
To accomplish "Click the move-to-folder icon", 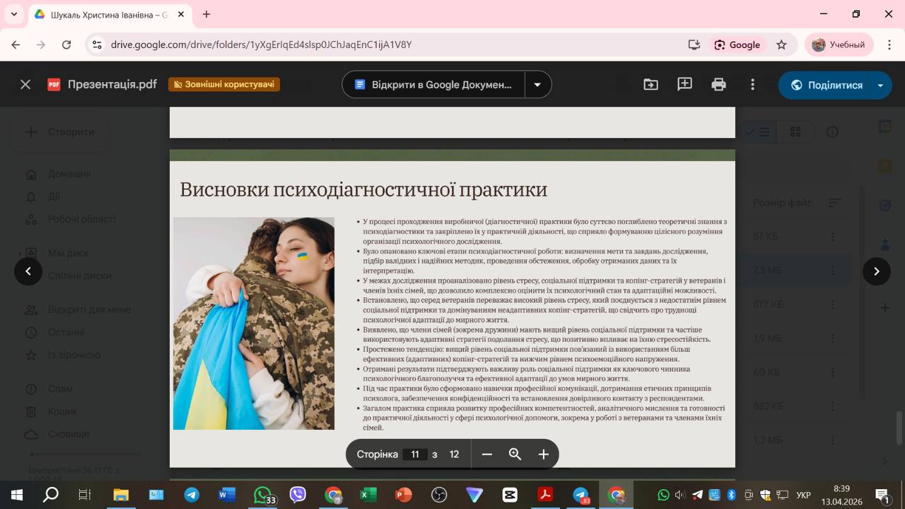I will click(650, 85).
